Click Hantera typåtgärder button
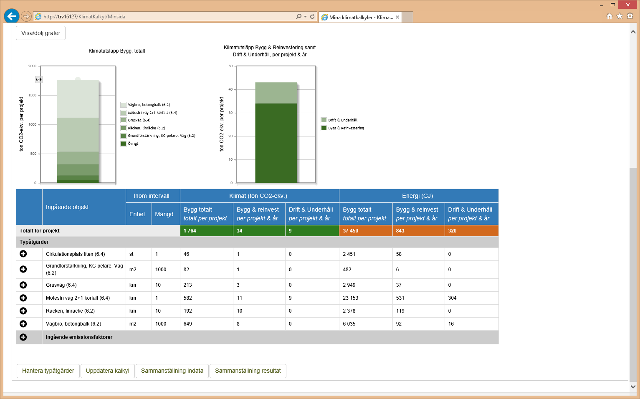Screen dimensions: 640x399 click(48, 371)
